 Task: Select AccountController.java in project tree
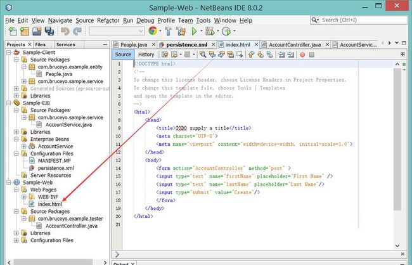72,226
